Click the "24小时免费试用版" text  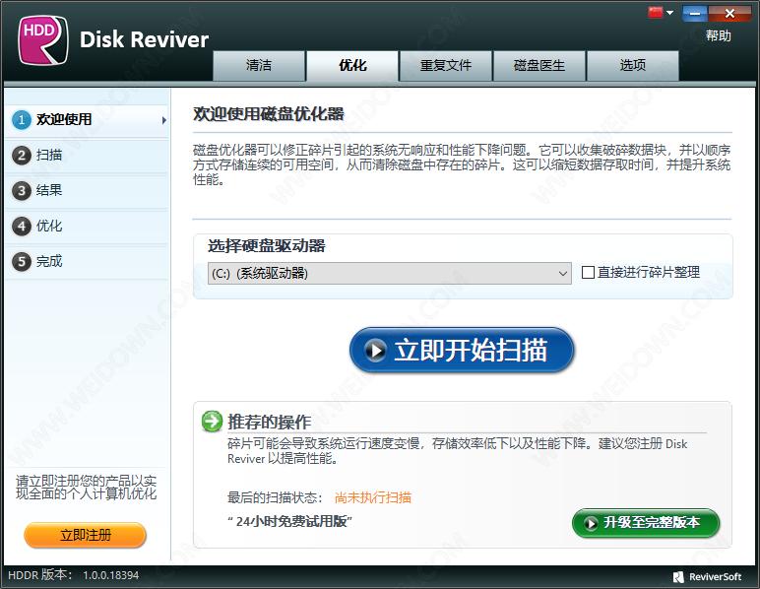coord(289,521)
